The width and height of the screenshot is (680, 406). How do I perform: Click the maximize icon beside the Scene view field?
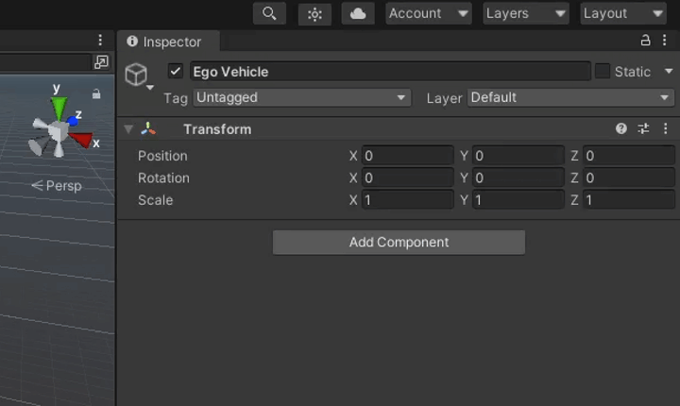click(x=101, y=62)
